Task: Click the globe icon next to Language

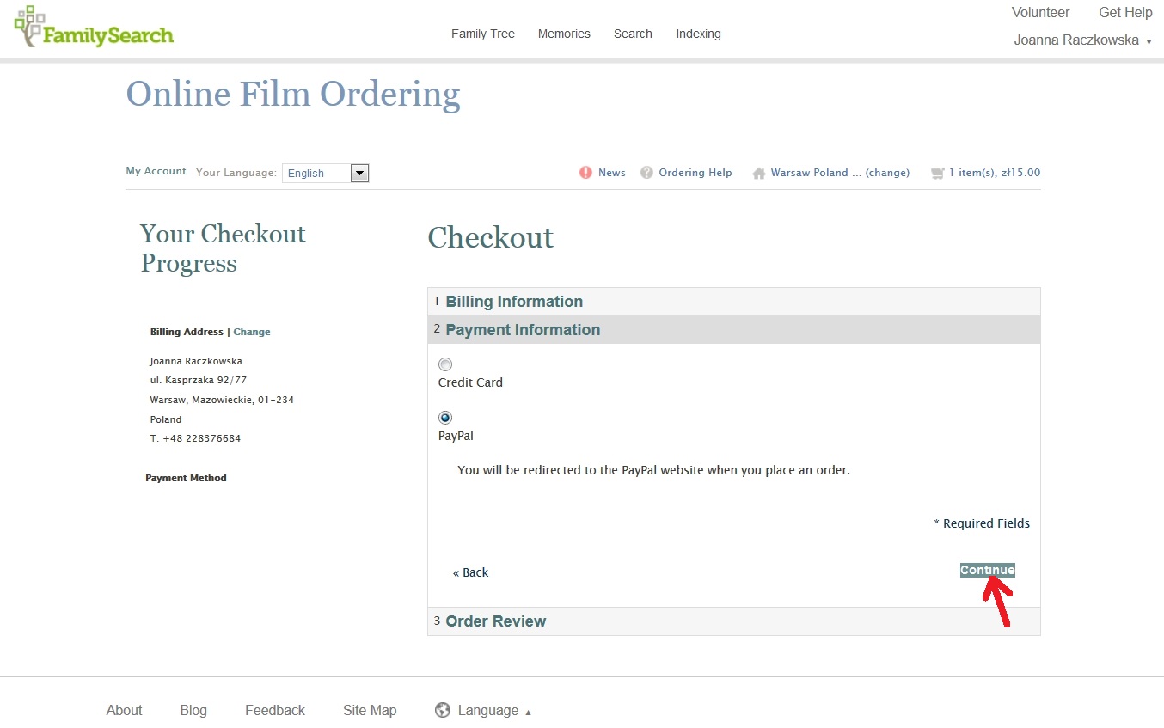Action: (443, 710)
